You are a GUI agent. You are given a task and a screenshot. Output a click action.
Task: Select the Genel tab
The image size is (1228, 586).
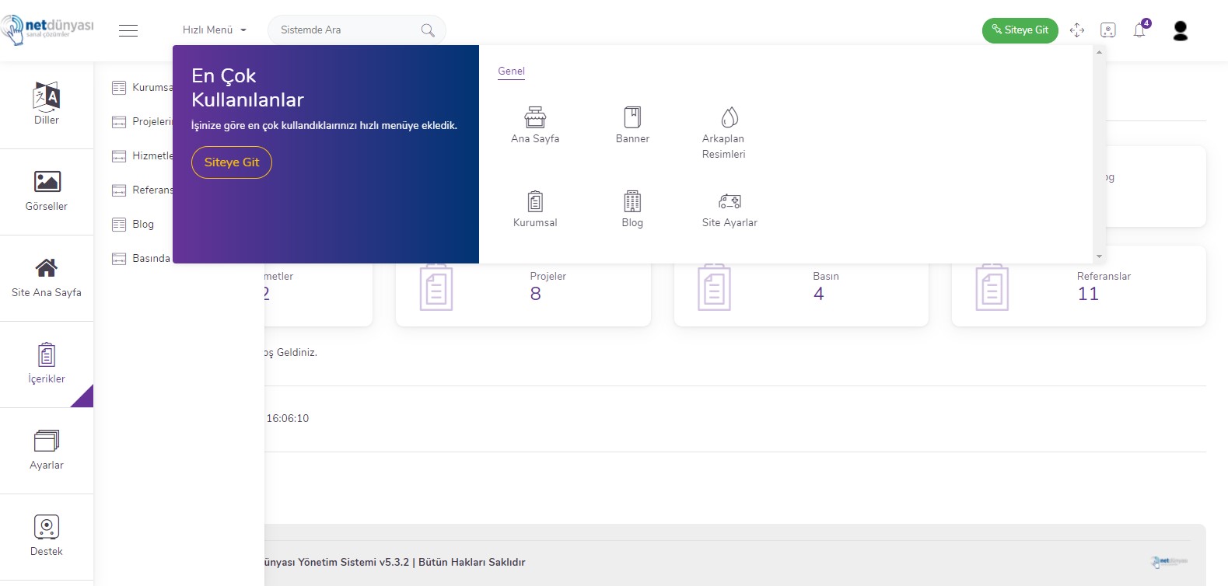512,72
